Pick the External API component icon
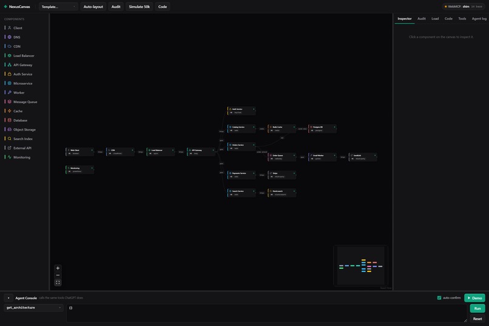 9,148
